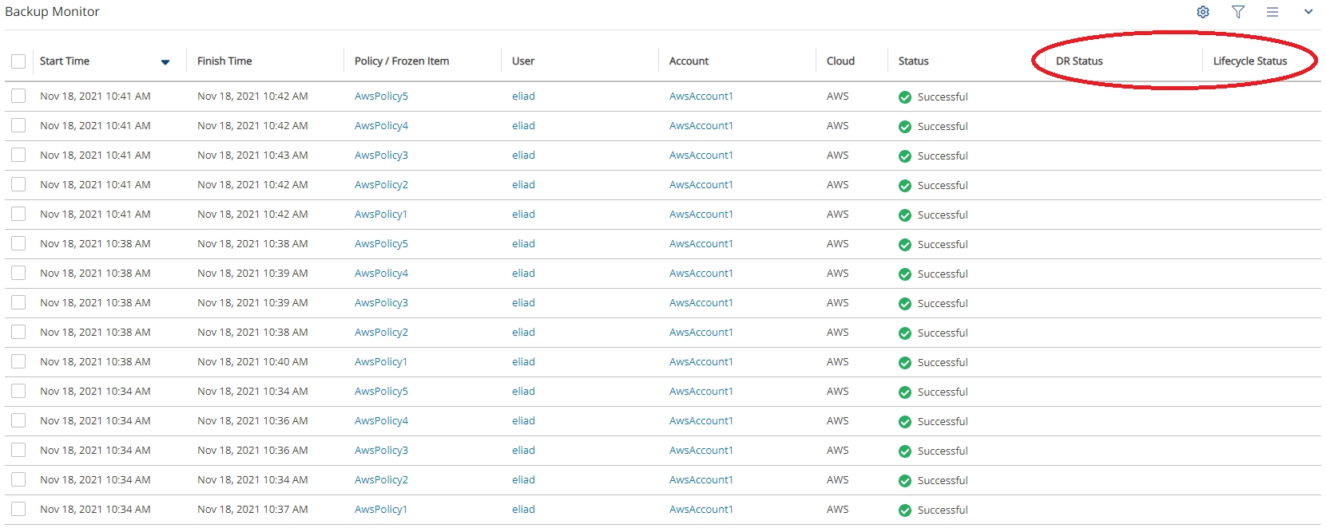
Task: Sort by Lifecycle Status column header
Action: coord(1249,61)
